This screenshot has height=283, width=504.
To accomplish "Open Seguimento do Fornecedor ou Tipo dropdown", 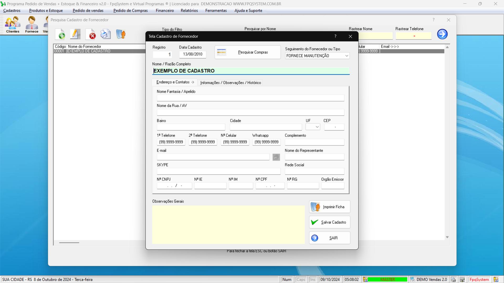I will click(347, 56).
